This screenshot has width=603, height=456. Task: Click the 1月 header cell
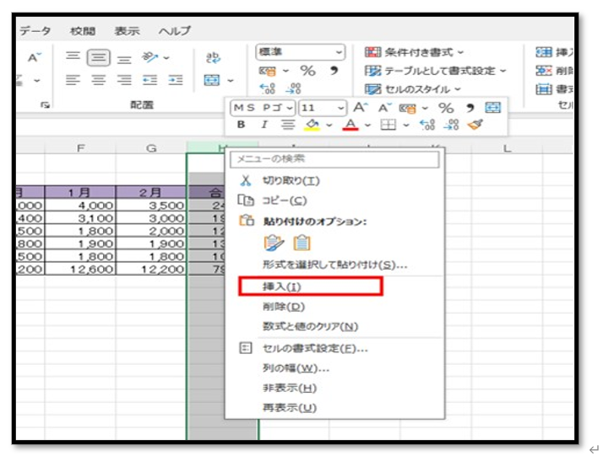(80, 192)
